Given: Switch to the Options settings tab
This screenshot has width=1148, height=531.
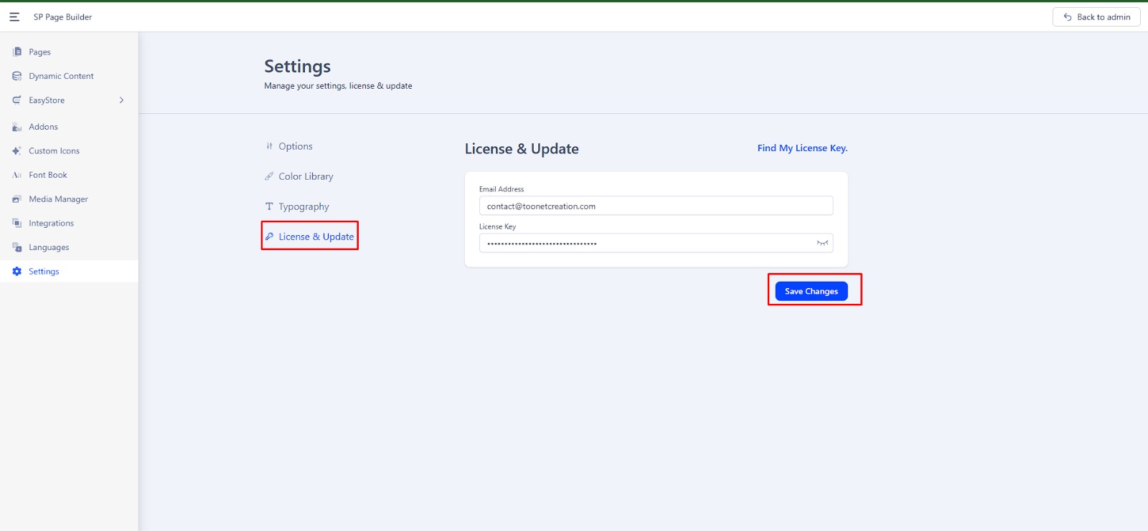Looking at the screenshot, I should (295, 146).
